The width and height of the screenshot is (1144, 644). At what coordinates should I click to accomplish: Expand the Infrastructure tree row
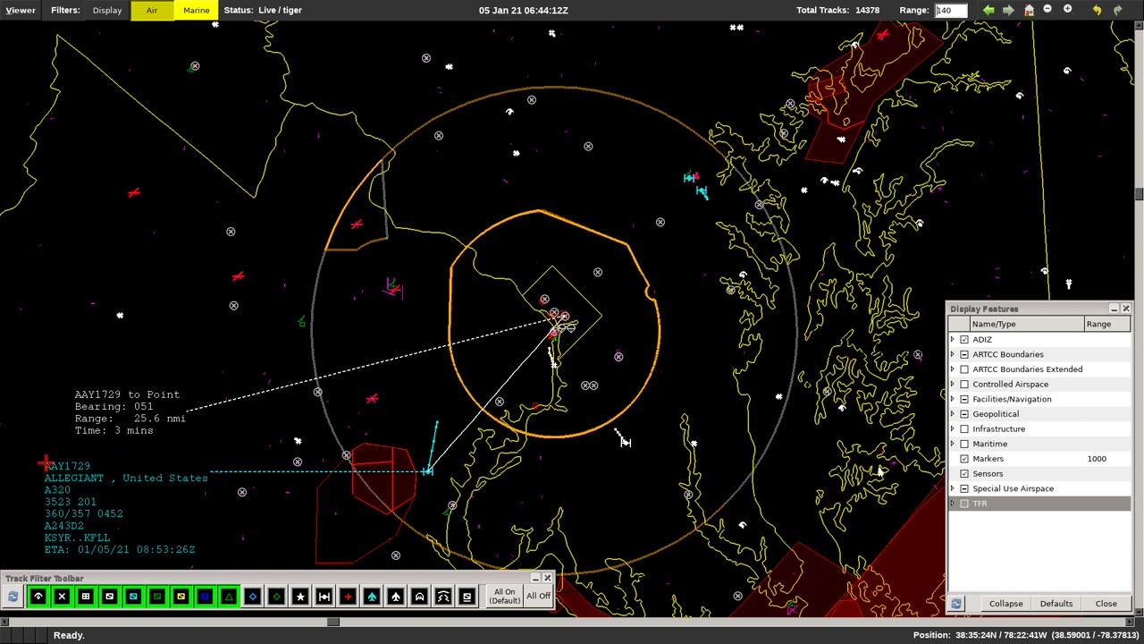point(953,429)
